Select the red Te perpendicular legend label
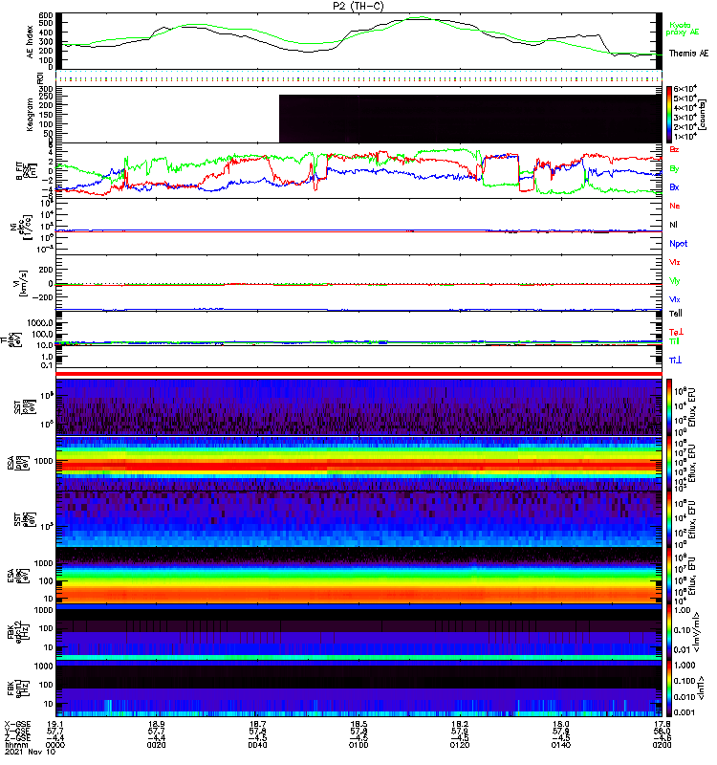This screenshot has width=717, height=765. tap(675, 333)
